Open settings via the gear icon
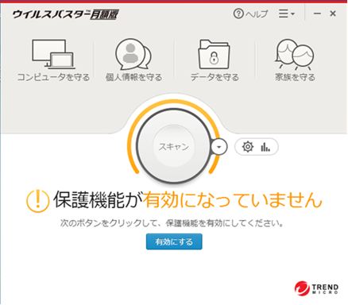Image resolution: width=348 pixels, height=305 pixels. point(248,146)
